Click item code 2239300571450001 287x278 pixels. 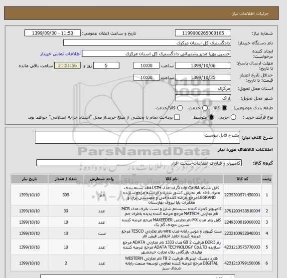click(x=242, y=195)
